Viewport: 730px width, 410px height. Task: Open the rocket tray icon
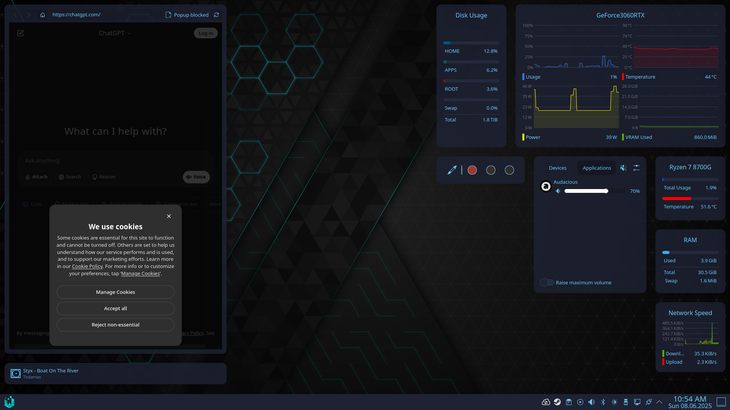pyautogui.click(x=649, y=402)
